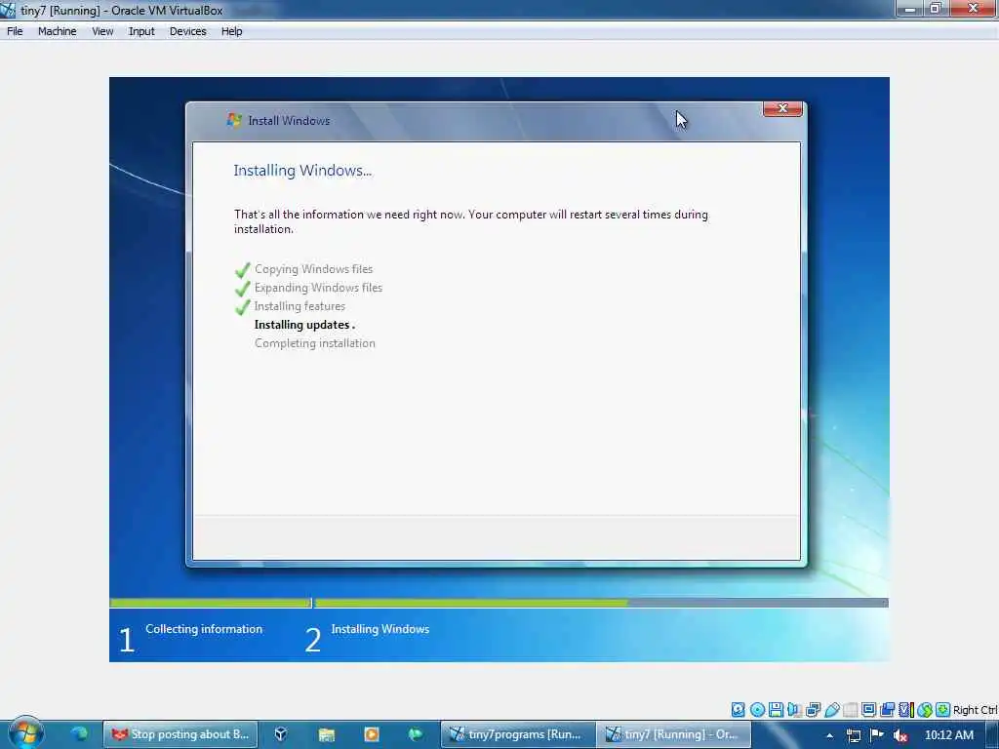Open the Action Center flag icon
This screenshot has height=749, width=999.
pyautogui.click(x=877, y=735)
